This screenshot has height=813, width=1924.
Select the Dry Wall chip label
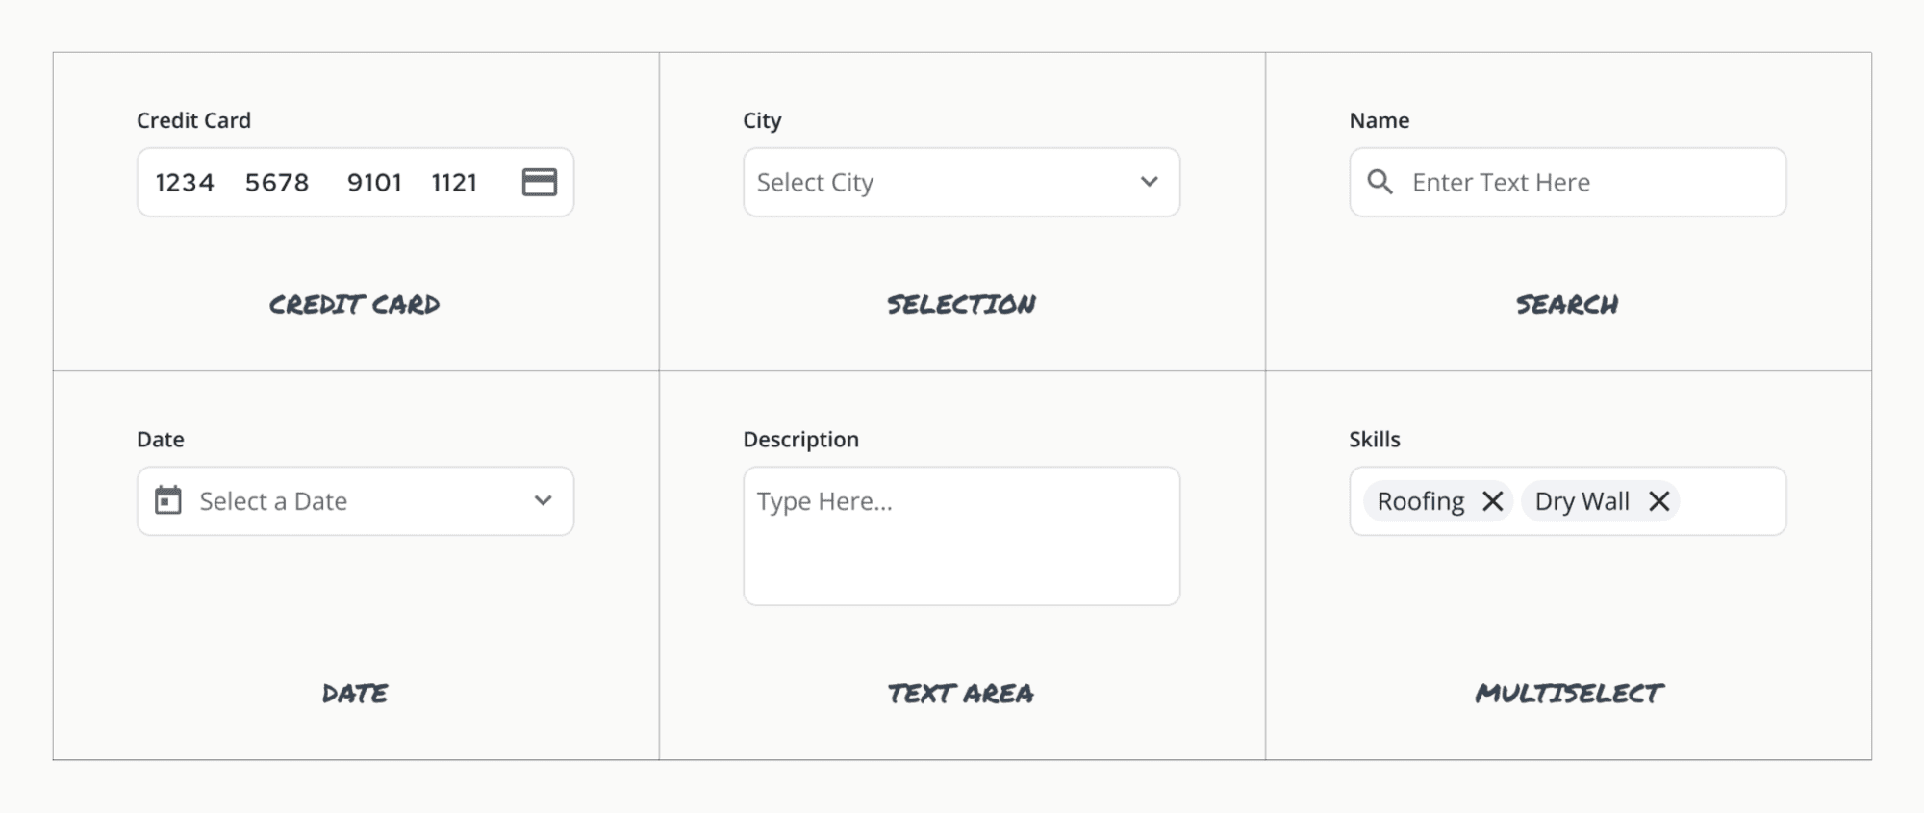(x=1582, y=501)
